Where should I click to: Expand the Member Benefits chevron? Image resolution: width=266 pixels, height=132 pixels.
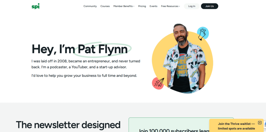(134, 6)
